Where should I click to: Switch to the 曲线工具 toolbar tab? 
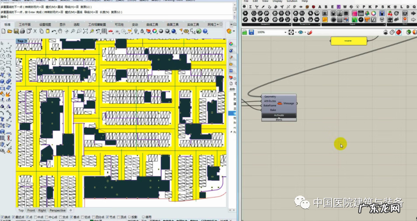coord(152,25)
